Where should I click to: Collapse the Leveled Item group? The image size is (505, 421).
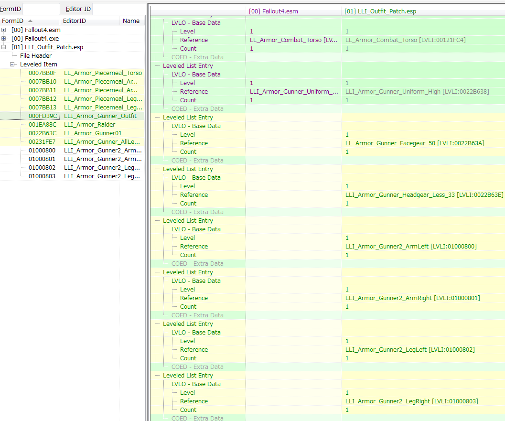(12, 65)
